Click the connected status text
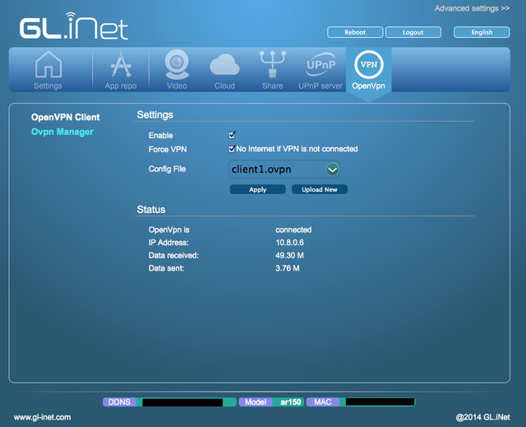This screenshot has width=526, height=427. pyautogui.click(x=293, y=230)
